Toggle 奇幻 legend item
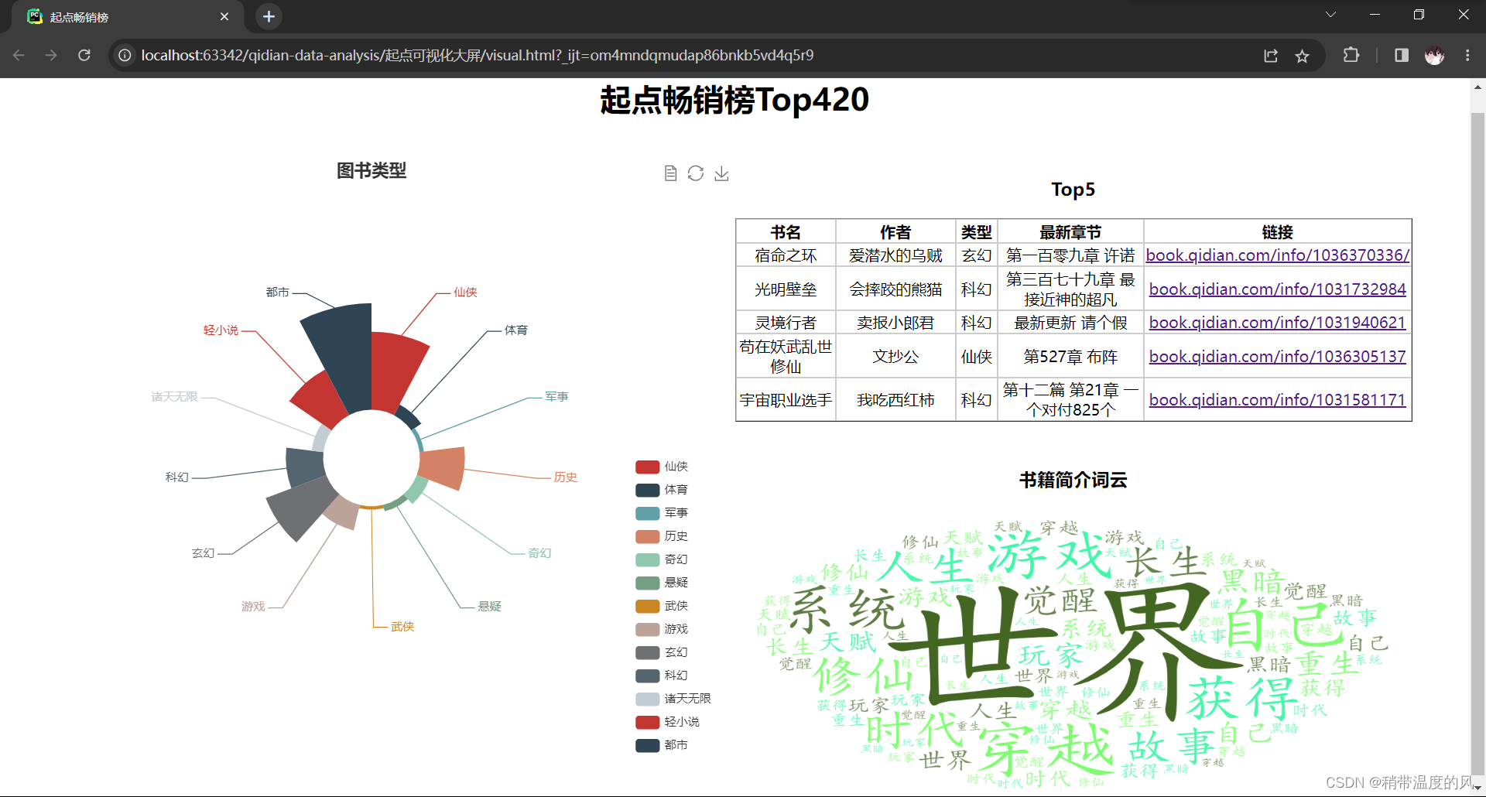 [662, 559]
